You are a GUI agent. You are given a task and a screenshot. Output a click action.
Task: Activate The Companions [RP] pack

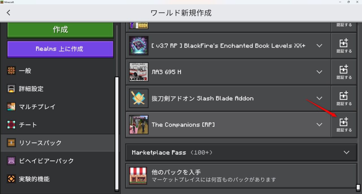(x=344, y=125)
